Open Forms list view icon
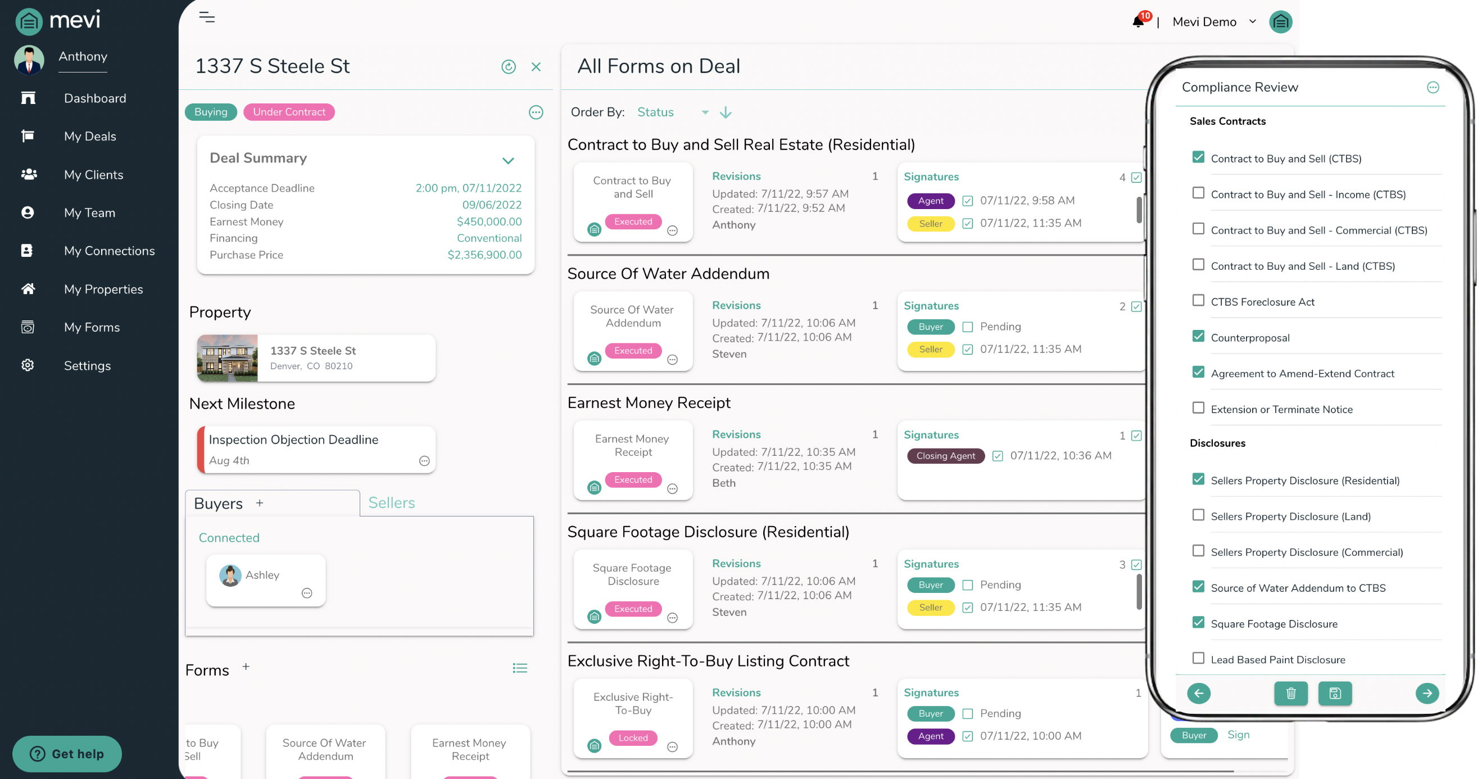Image resolution: width=1482 pixels, height=779 pixels. click(x=519, y=668)
